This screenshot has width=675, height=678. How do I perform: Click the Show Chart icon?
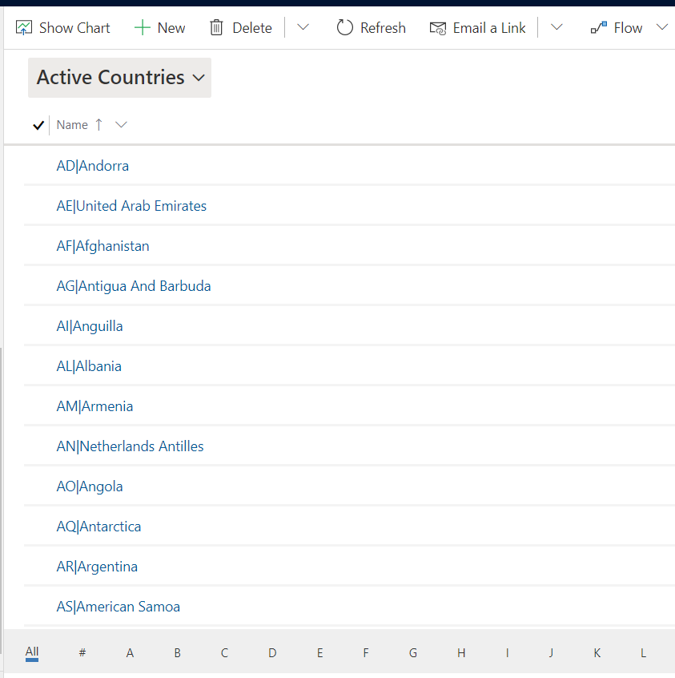24,28
